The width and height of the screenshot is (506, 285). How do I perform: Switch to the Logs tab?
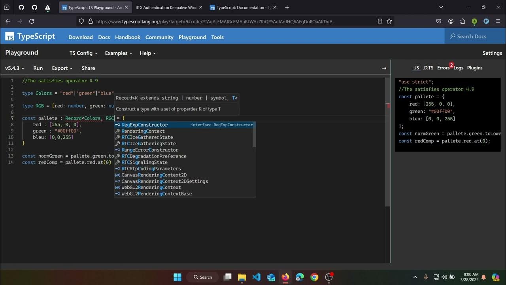(458, 68)
